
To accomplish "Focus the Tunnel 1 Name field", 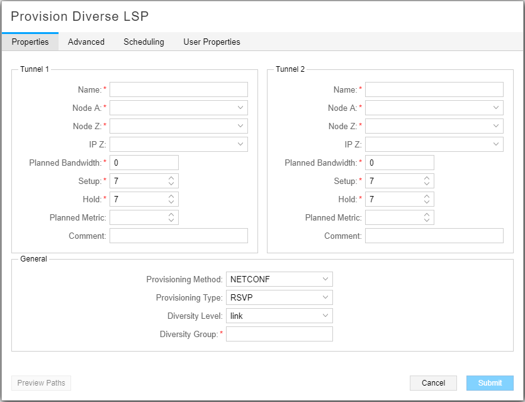I will click(179, 89).
